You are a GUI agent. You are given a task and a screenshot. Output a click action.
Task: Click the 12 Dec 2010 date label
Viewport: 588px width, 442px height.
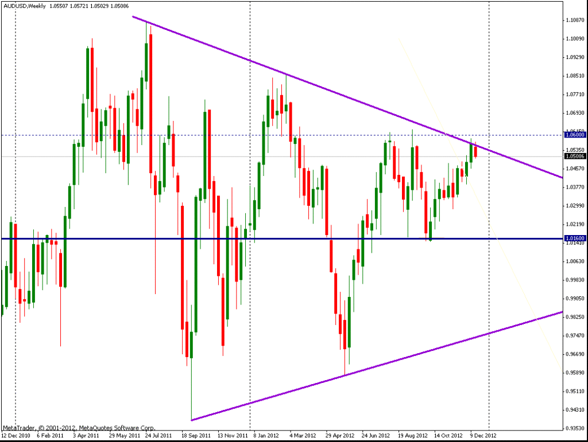point(16,435)
